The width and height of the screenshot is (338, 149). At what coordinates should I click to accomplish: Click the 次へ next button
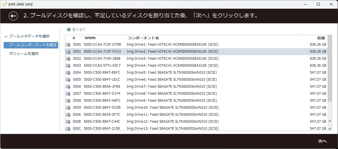point(322,141)
